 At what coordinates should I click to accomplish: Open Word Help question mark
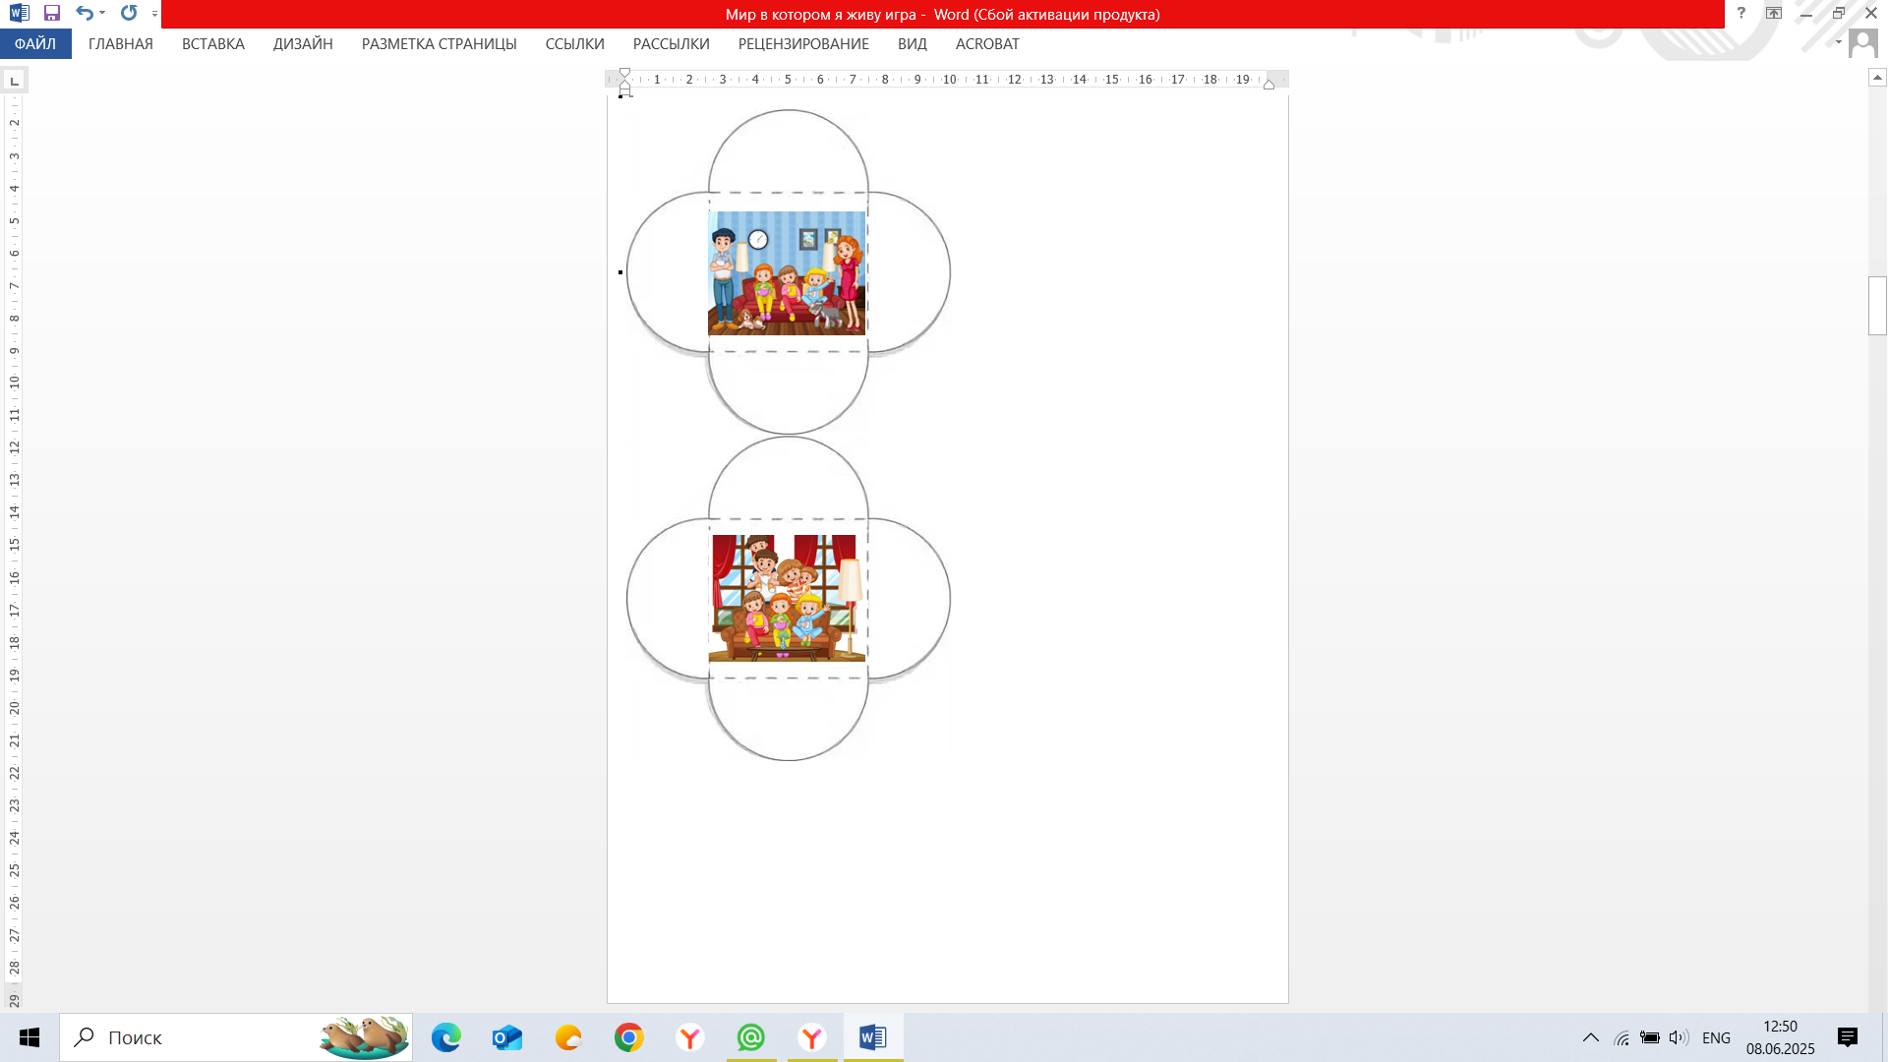(x=1741, y=14)
